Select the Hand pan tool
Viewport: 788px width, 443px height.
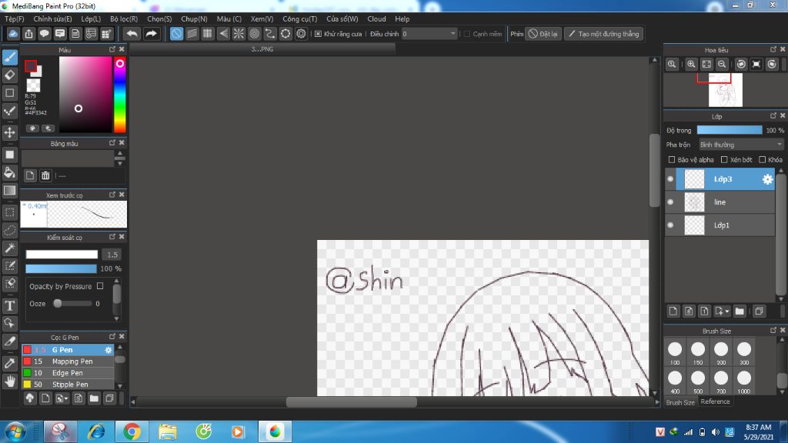(x=9, y=381)
